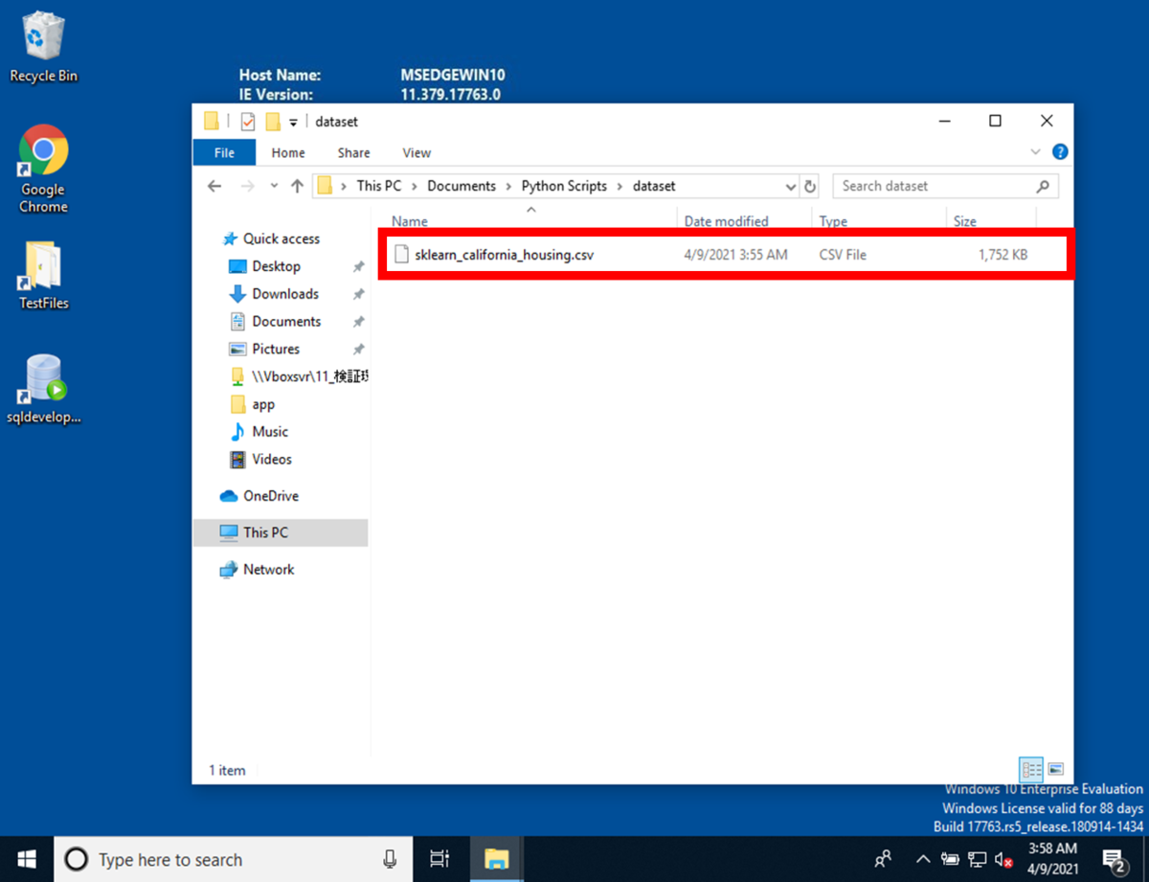Open the address bar history dropdown

[x=790, y=187]
